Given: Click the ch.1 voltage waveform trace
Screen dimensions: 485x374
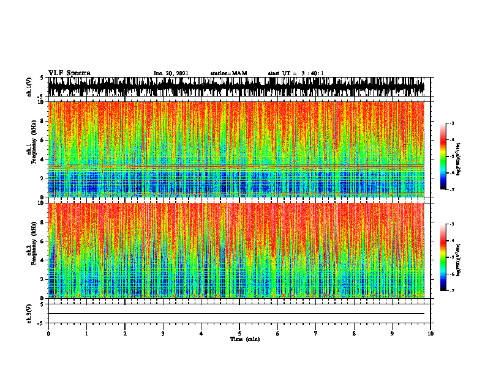Looking at the screenshot, I should tap(236, 87).
